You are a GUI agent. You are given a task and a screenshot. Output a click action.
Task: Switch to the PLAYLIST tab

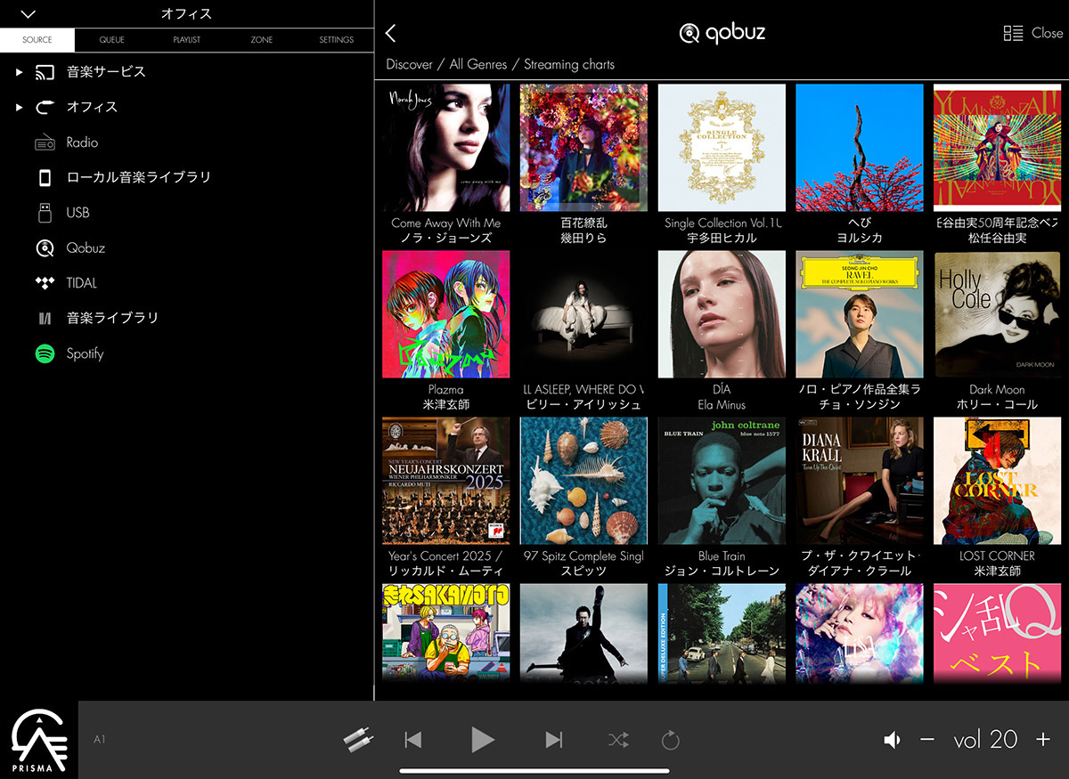pos(187,40)
